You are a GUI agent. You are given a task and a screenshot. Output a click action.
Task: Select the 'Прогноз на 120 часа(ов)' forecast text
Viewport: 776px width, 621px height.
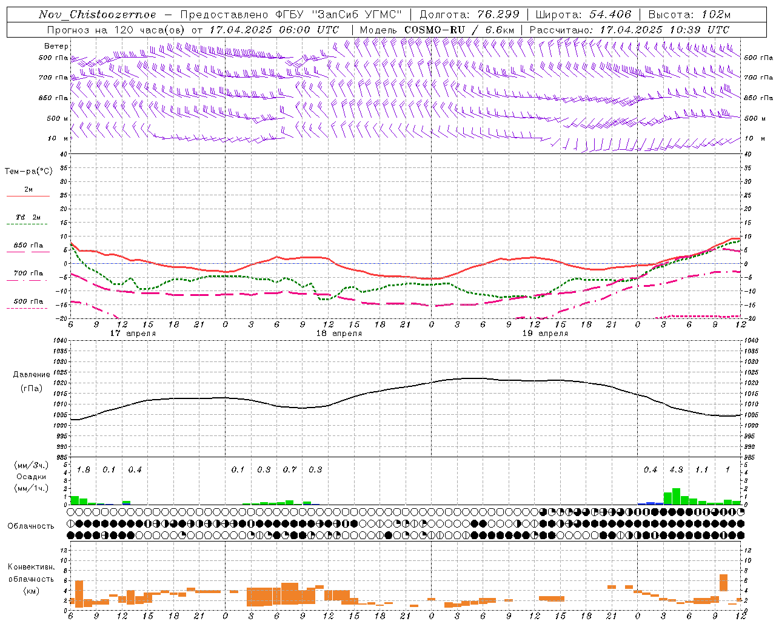point(116,30)
